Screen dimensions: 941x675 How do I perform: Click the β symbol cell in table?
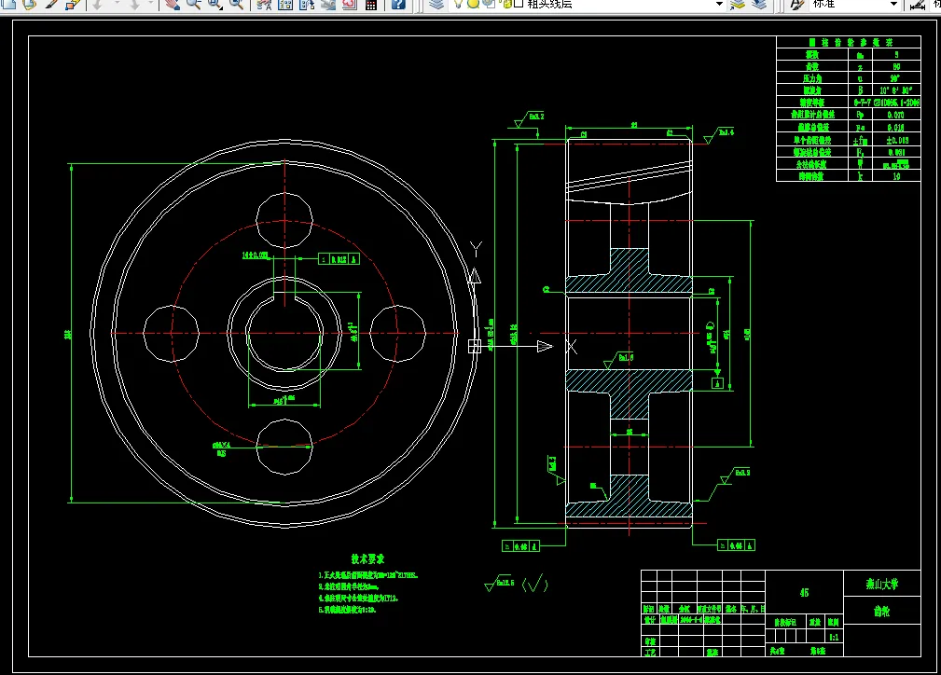coord(860,90)
